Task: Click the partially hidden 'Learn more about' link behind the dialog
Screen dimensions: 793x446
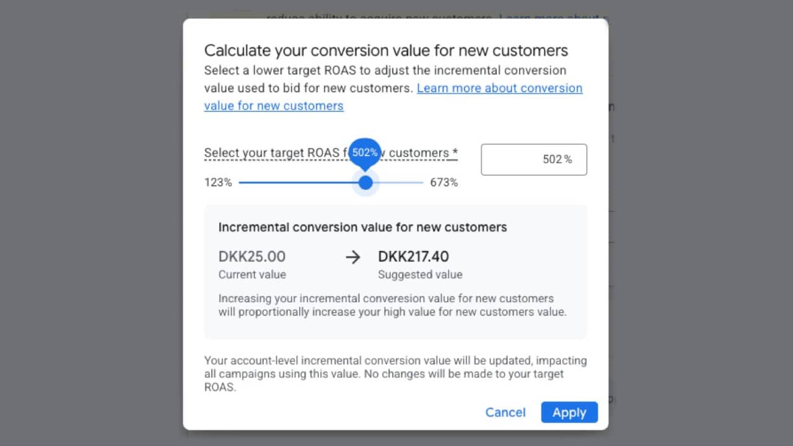Action: [x=551, y=19]
